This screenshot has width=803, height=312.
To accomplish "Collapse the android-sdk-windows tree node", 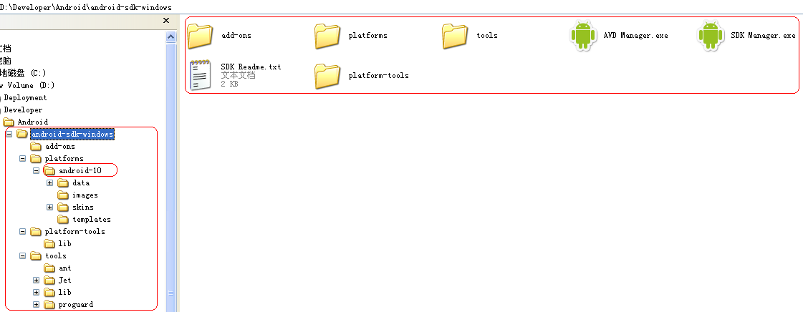I will tap(9, 134).
